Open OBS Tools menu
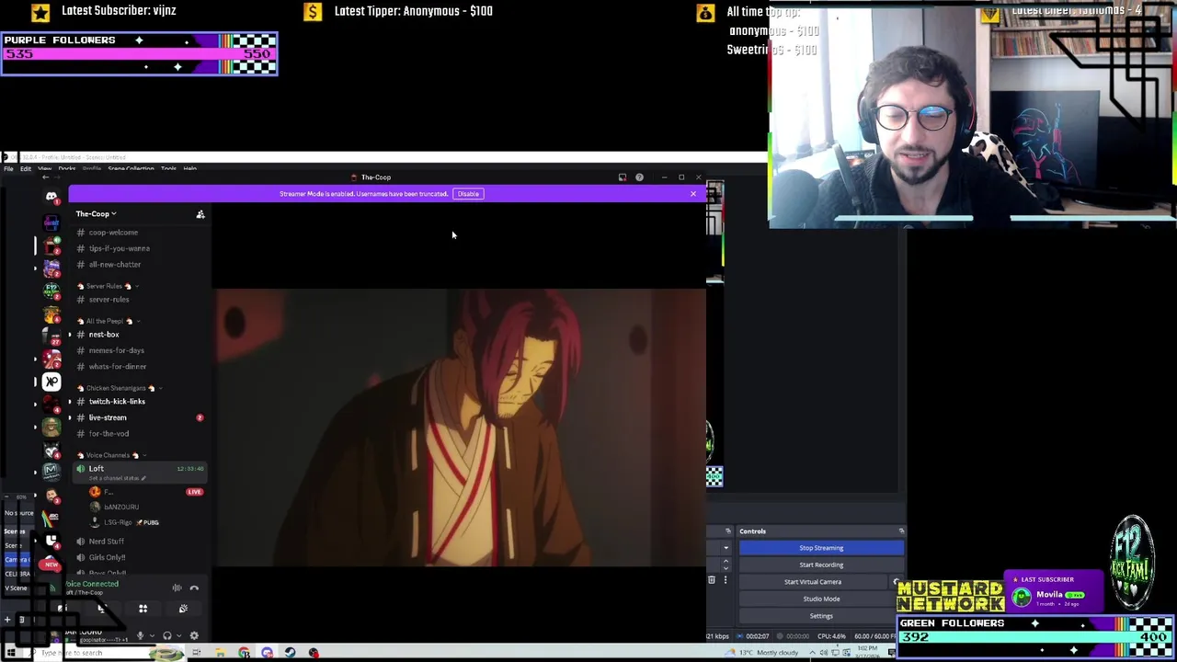1177x662 pixels. click(x=168, y=169)
